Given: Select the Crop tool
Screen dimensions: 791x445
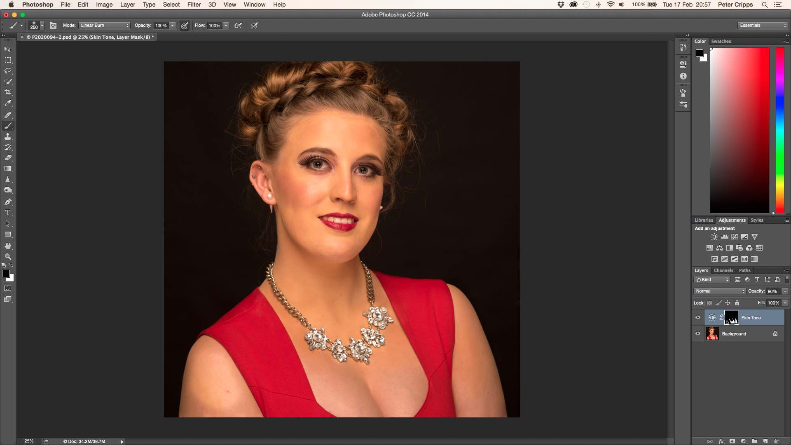Looking at the screenshot, I should click(8, 92).
